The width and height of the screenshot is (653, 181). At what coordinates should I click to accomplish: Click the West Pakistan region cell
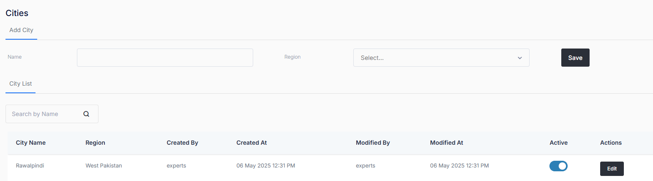tap(104, 166)
